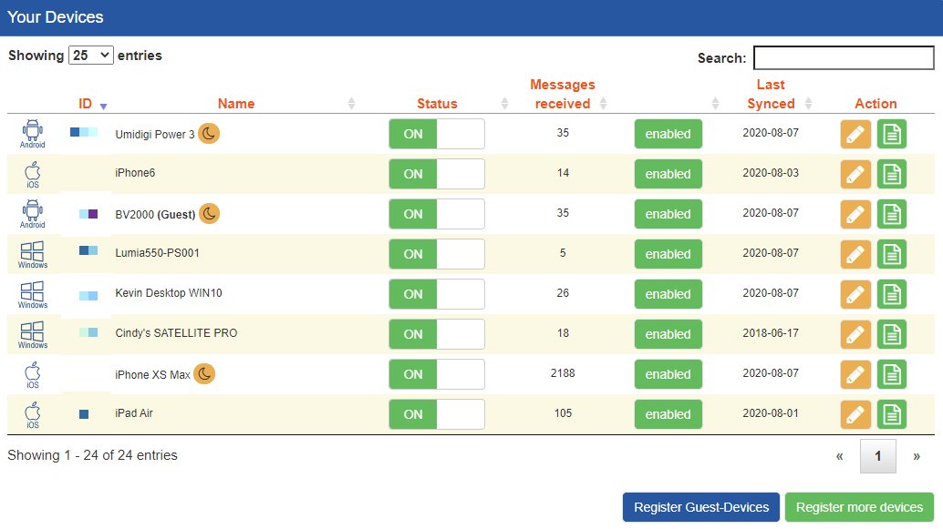Click the iOS Apple icon beside iPad Air
The height and width of the screenshot is (529, 943).
tap(33, 413)
